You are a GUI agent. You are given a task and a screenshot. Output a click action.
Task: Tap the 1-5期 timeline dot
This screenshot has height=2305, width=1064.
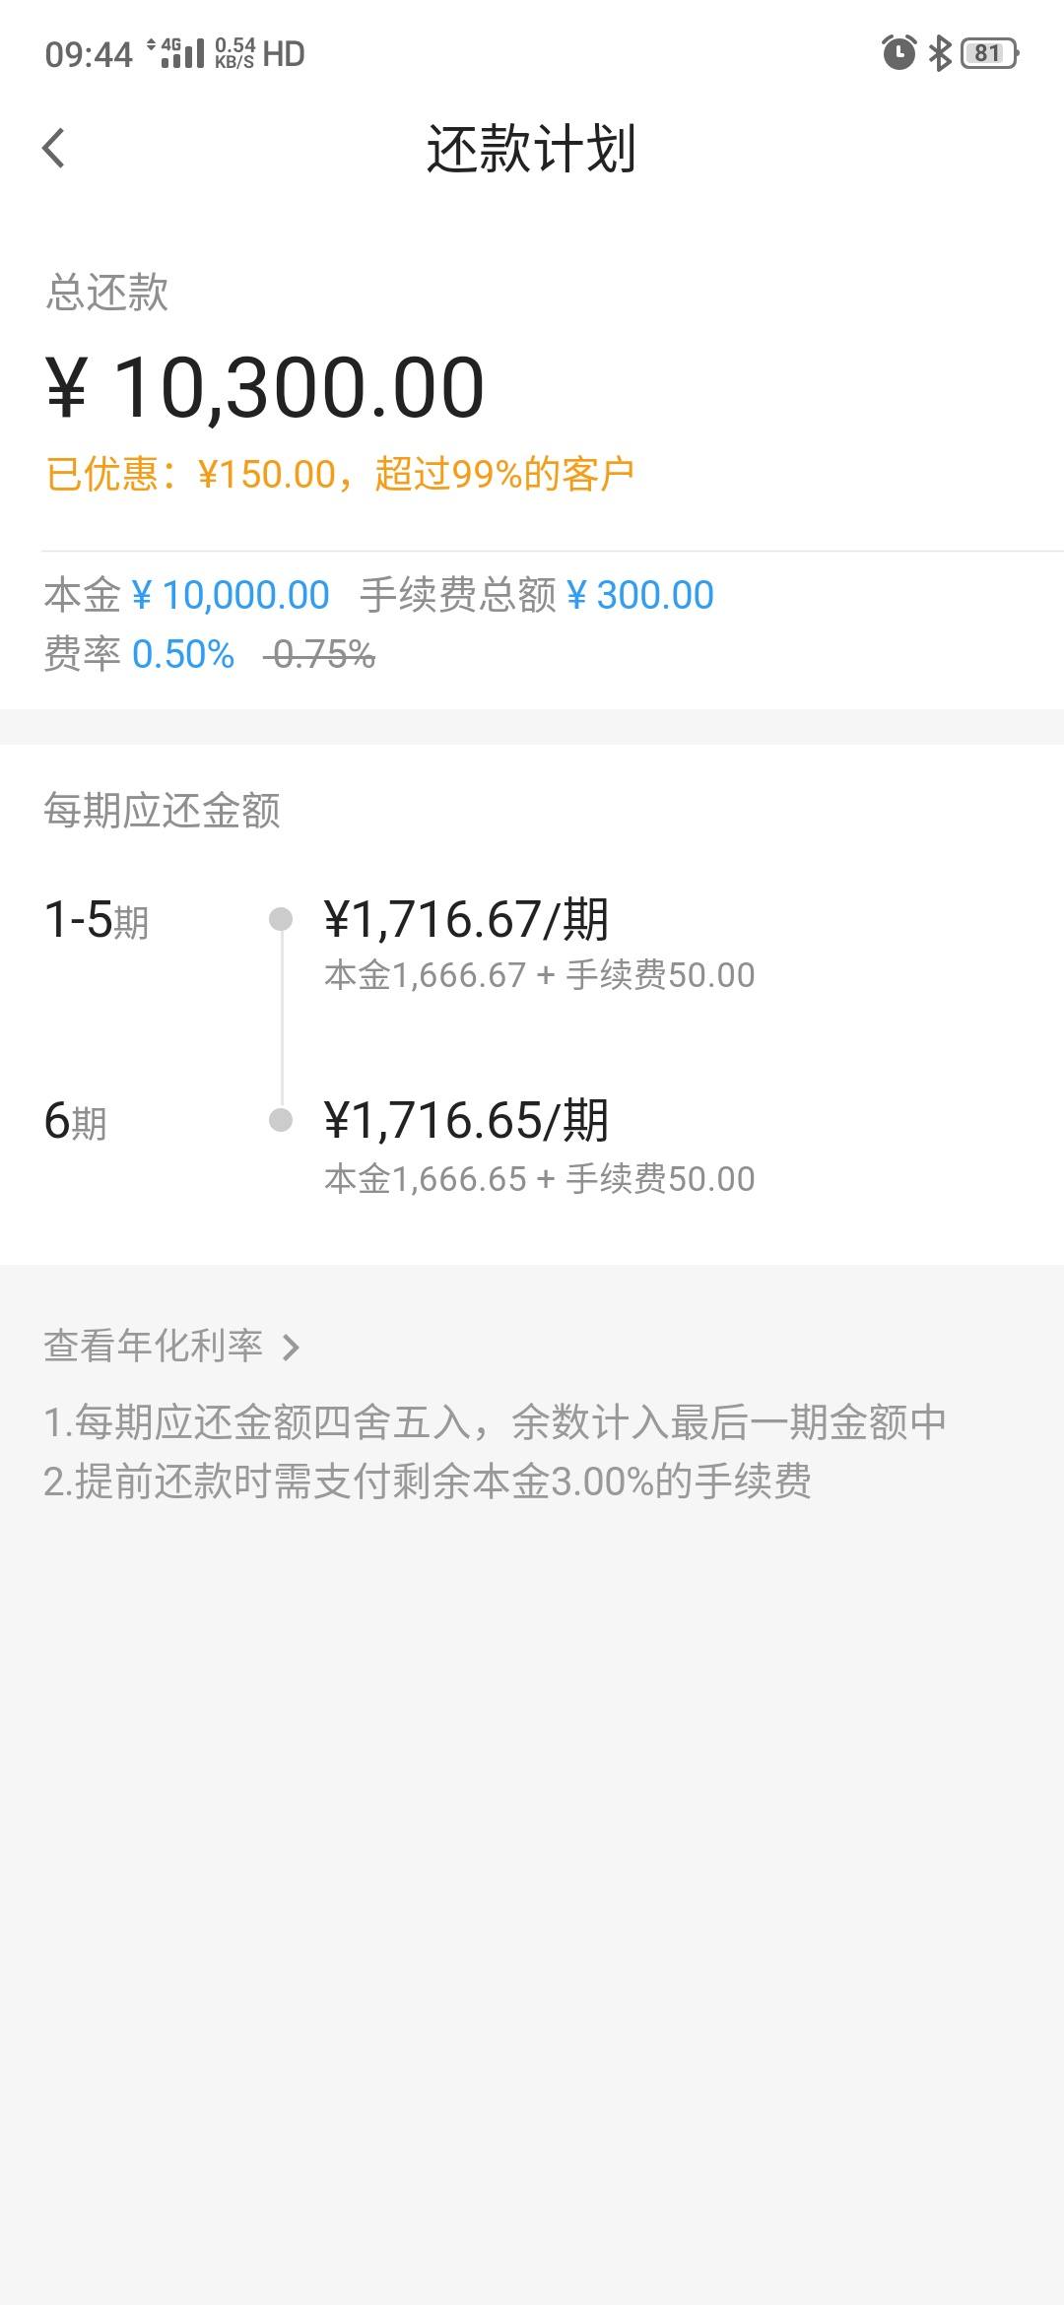tap(281, 919)
